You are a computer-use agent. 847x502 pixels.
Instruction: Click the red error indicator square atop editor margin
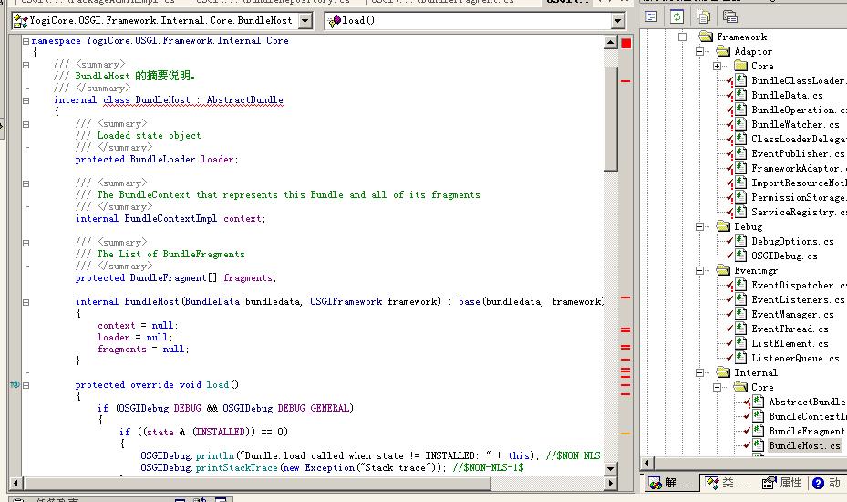click(x=626, y=43)
